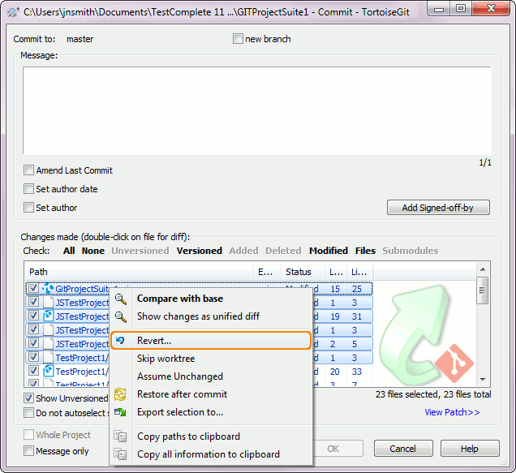Viewport: 516px width, 473px height.
Task: Check the Set author option
Action: pos(28,208)
